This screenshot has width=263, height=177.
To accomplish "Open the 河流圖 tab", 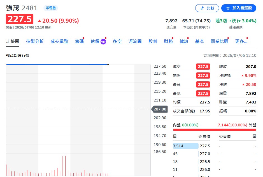I will tap(135, 41).
